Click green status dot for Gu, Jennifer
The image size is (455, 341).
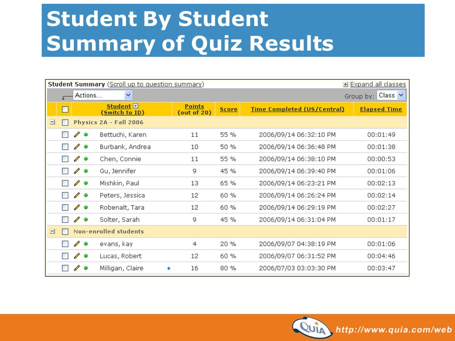pyautogui.click(x=86, y=171)
